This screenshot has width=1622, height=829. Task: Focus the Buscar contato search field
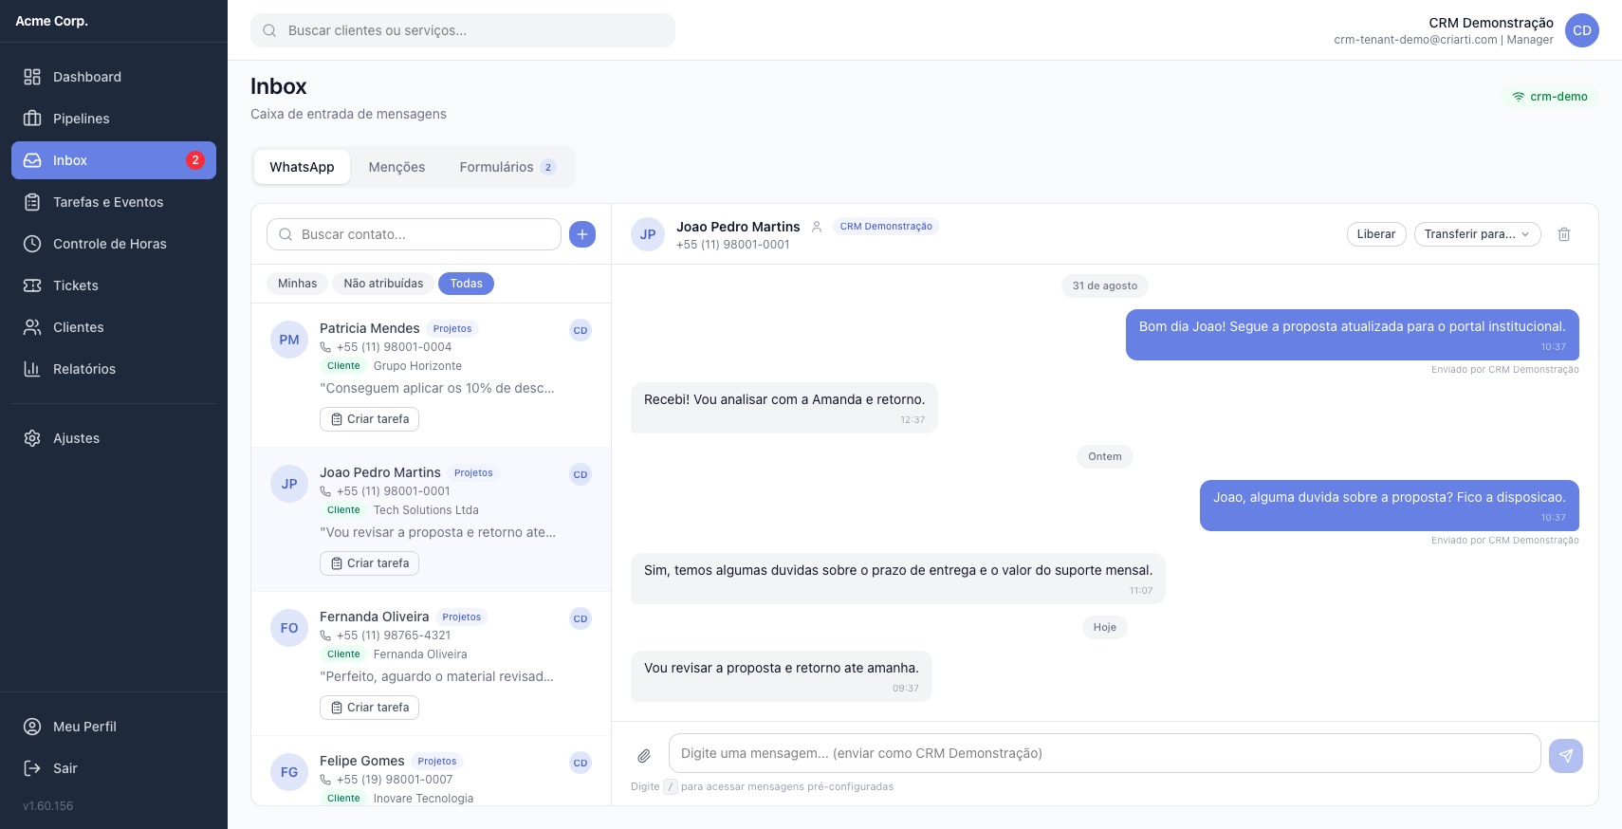point(415,234)
